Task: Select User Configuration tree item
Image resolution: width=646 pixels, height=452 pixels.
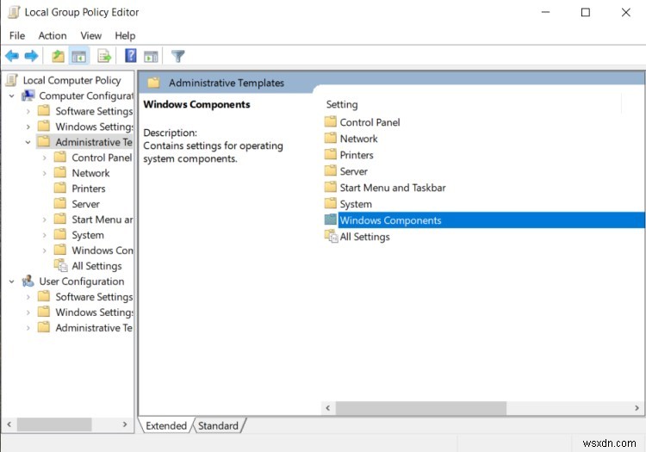Action: pos(82,282)
